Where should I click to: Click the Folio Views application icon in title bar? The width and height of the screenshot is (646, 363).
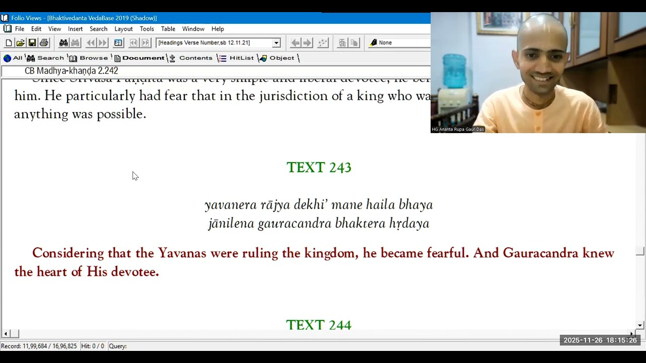(5, 18)
